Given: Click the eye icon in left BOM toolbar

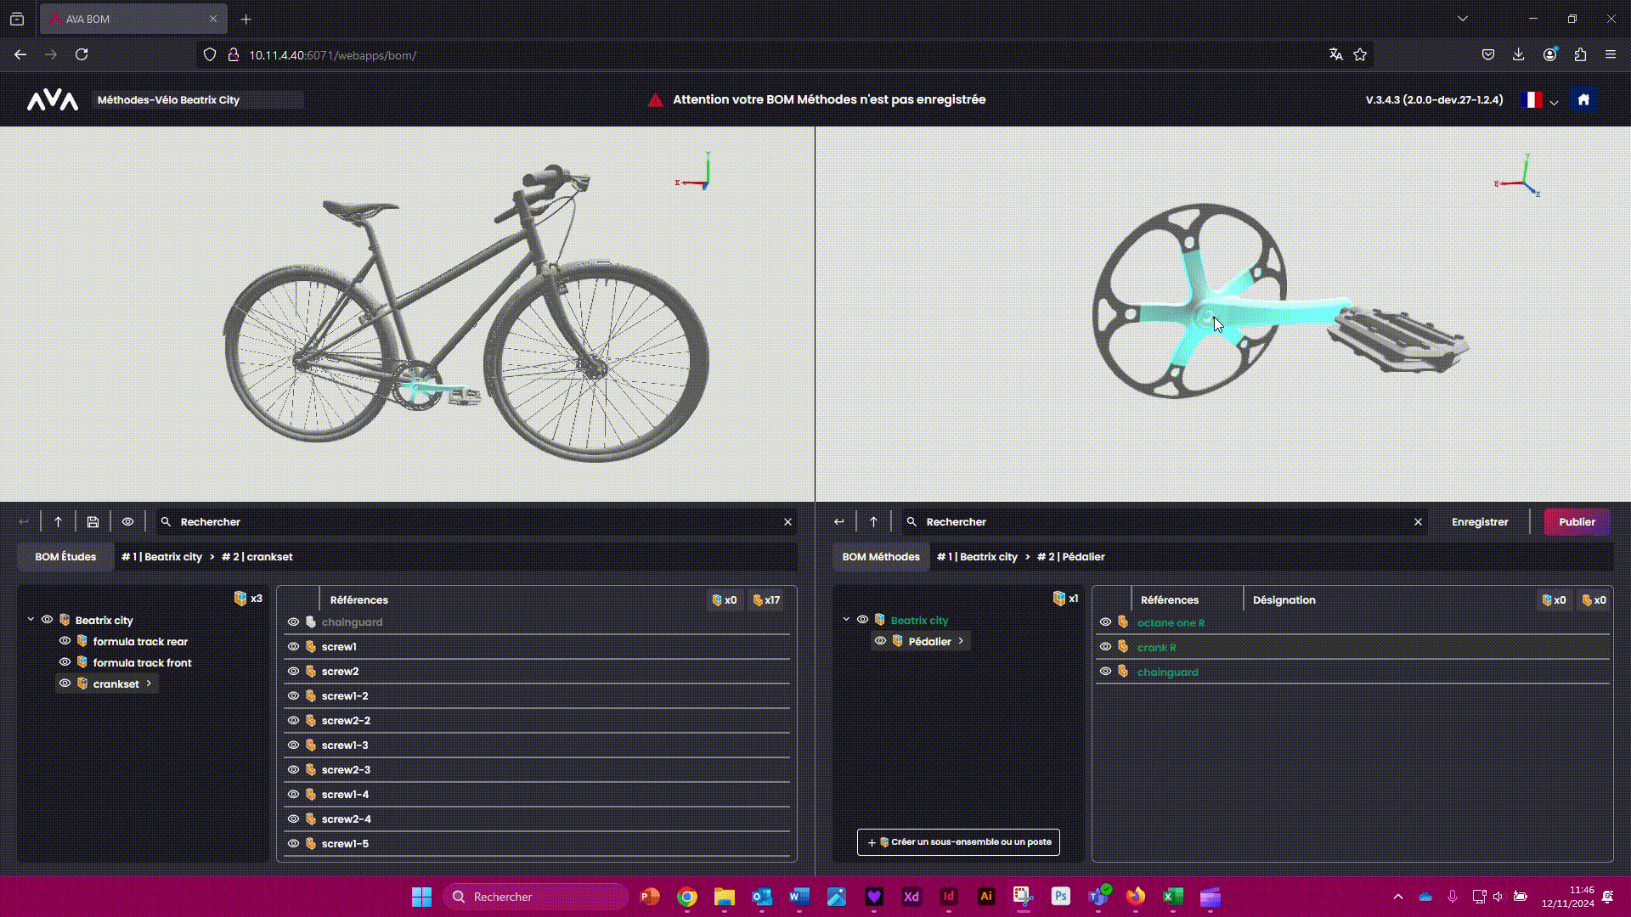Looking at the screenshot, I should tap(127, 522).
